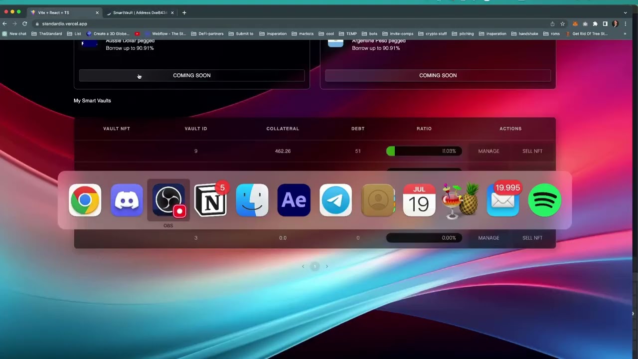This screenshot has width=638, height=359.
Task: Reload the standardio.vercel.app page
Action: 24,23
